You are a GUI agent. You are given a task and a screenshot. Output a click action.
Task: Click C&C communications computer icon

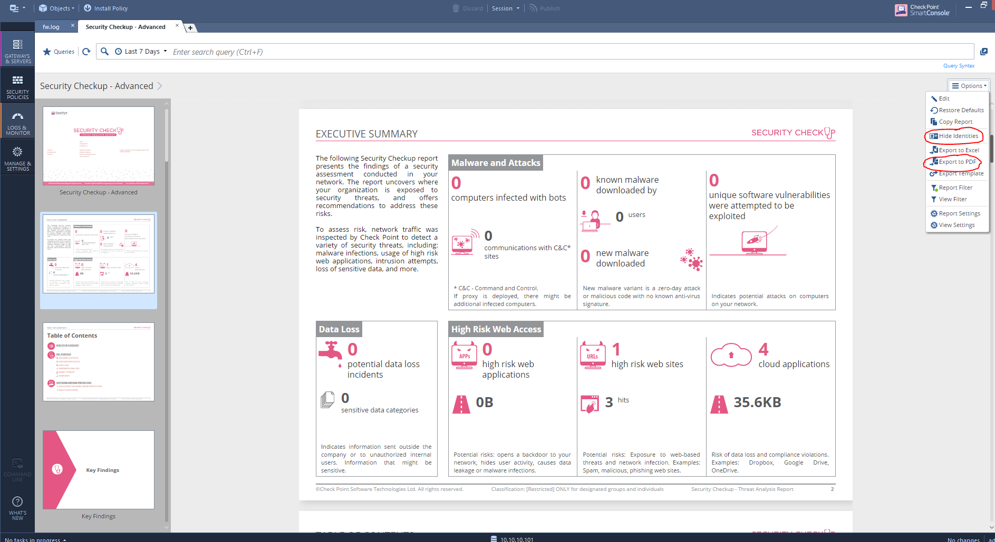click(x=466, y=242)
